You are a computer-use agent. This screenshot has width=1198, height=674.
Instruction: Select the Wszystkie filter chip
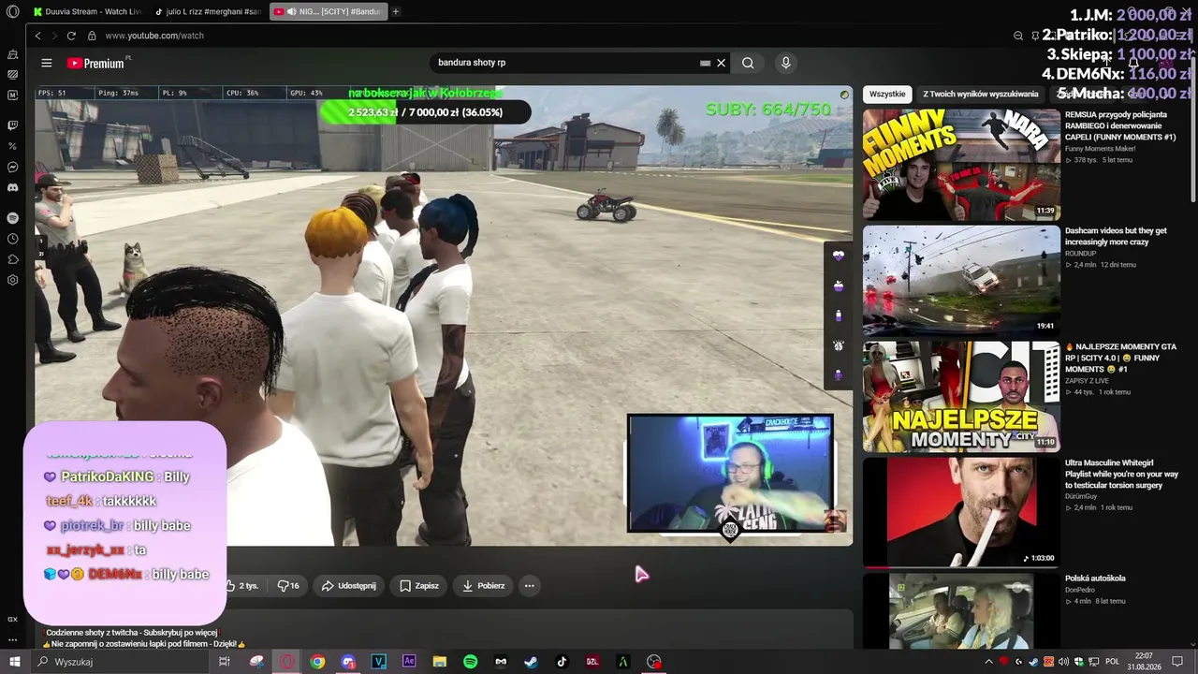point(887,94)
